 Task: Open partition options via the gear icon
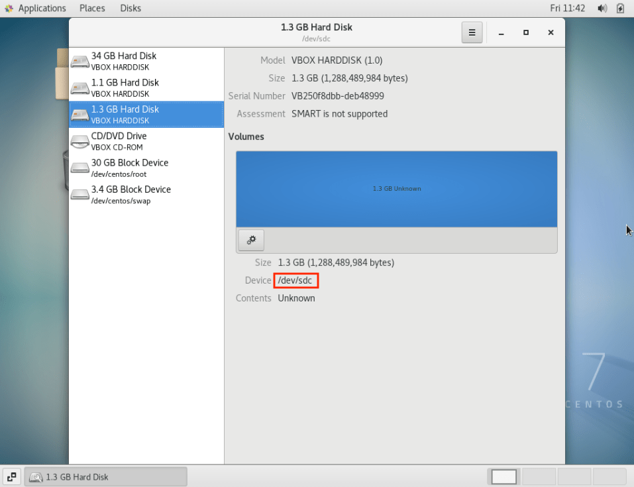pyautogui.click(x=250, y=240)
